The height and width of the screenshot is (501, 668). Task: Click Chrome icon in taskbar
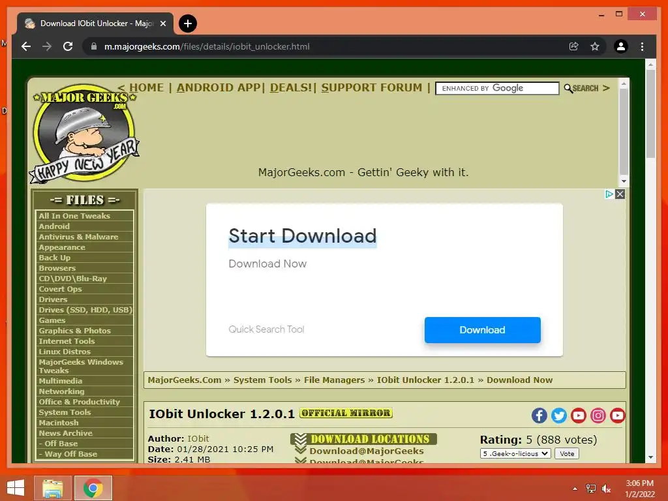(93, 488)
